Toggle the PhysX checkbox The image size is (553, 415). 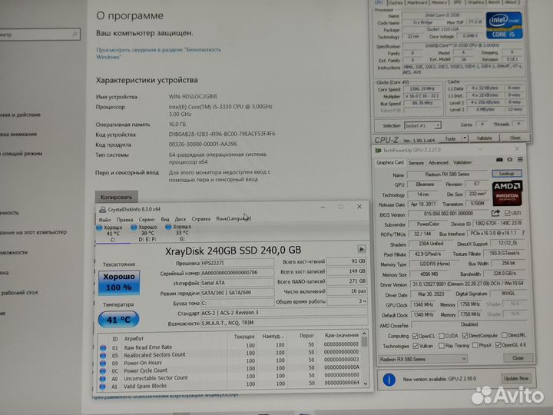click(x=475, y=346)
